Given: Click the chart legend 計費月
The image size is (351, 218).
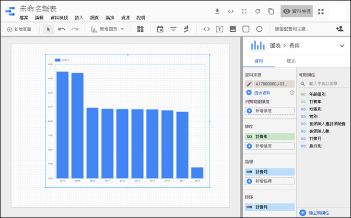Looking at the screenshot, I should [62, 60].
